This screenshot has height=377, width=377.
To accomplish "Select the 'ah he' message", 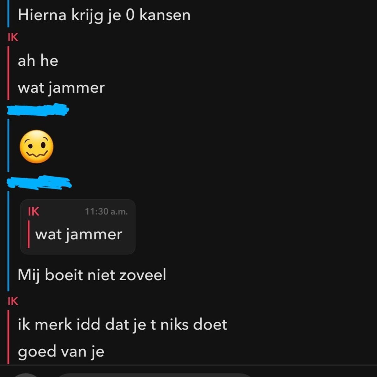I will point(38,60).
